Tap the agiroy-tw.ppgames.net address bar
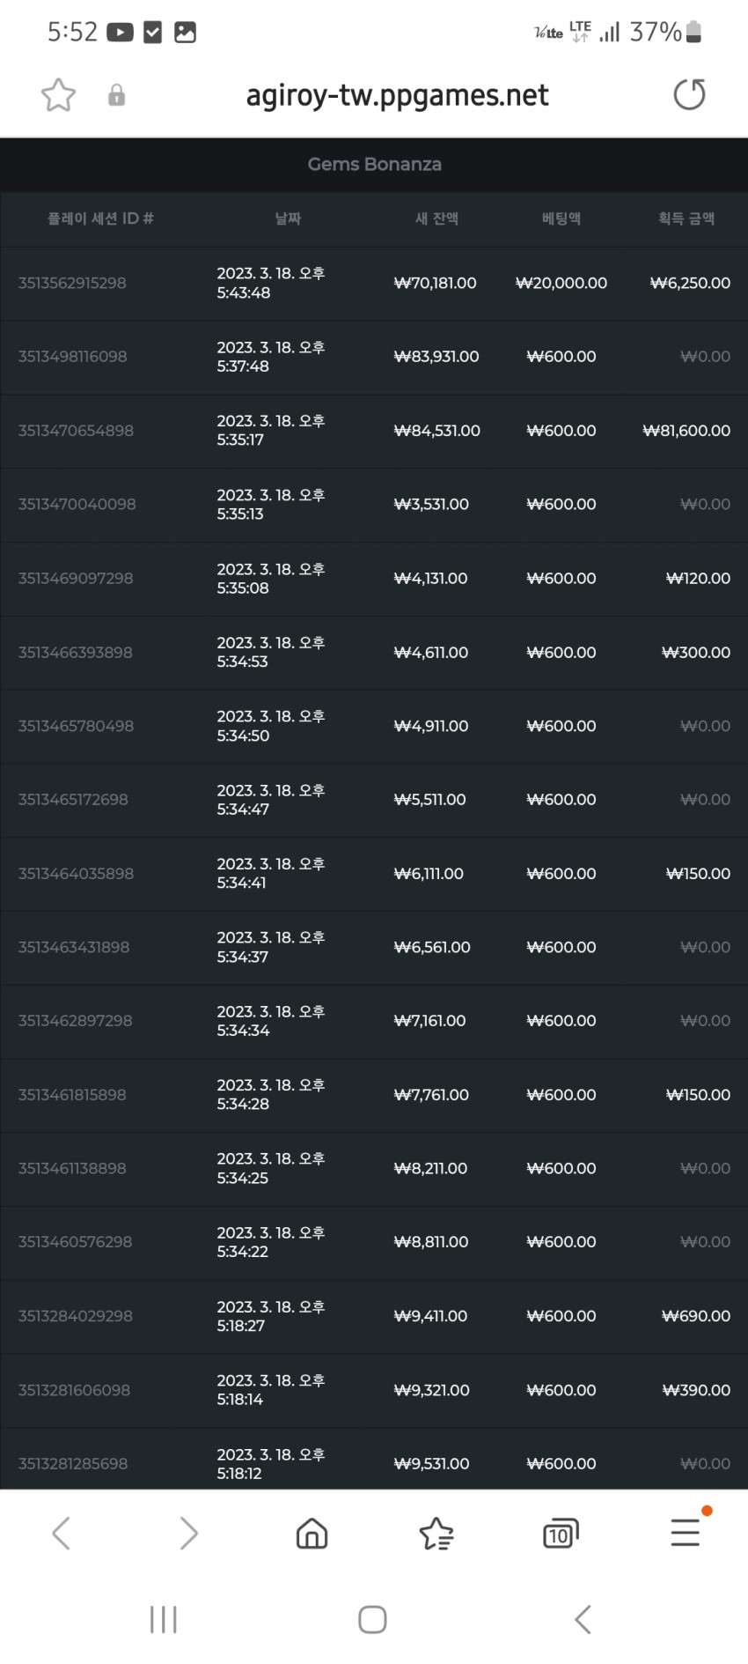The width and height of the screenshot is (748, 1664). [397, 95]
